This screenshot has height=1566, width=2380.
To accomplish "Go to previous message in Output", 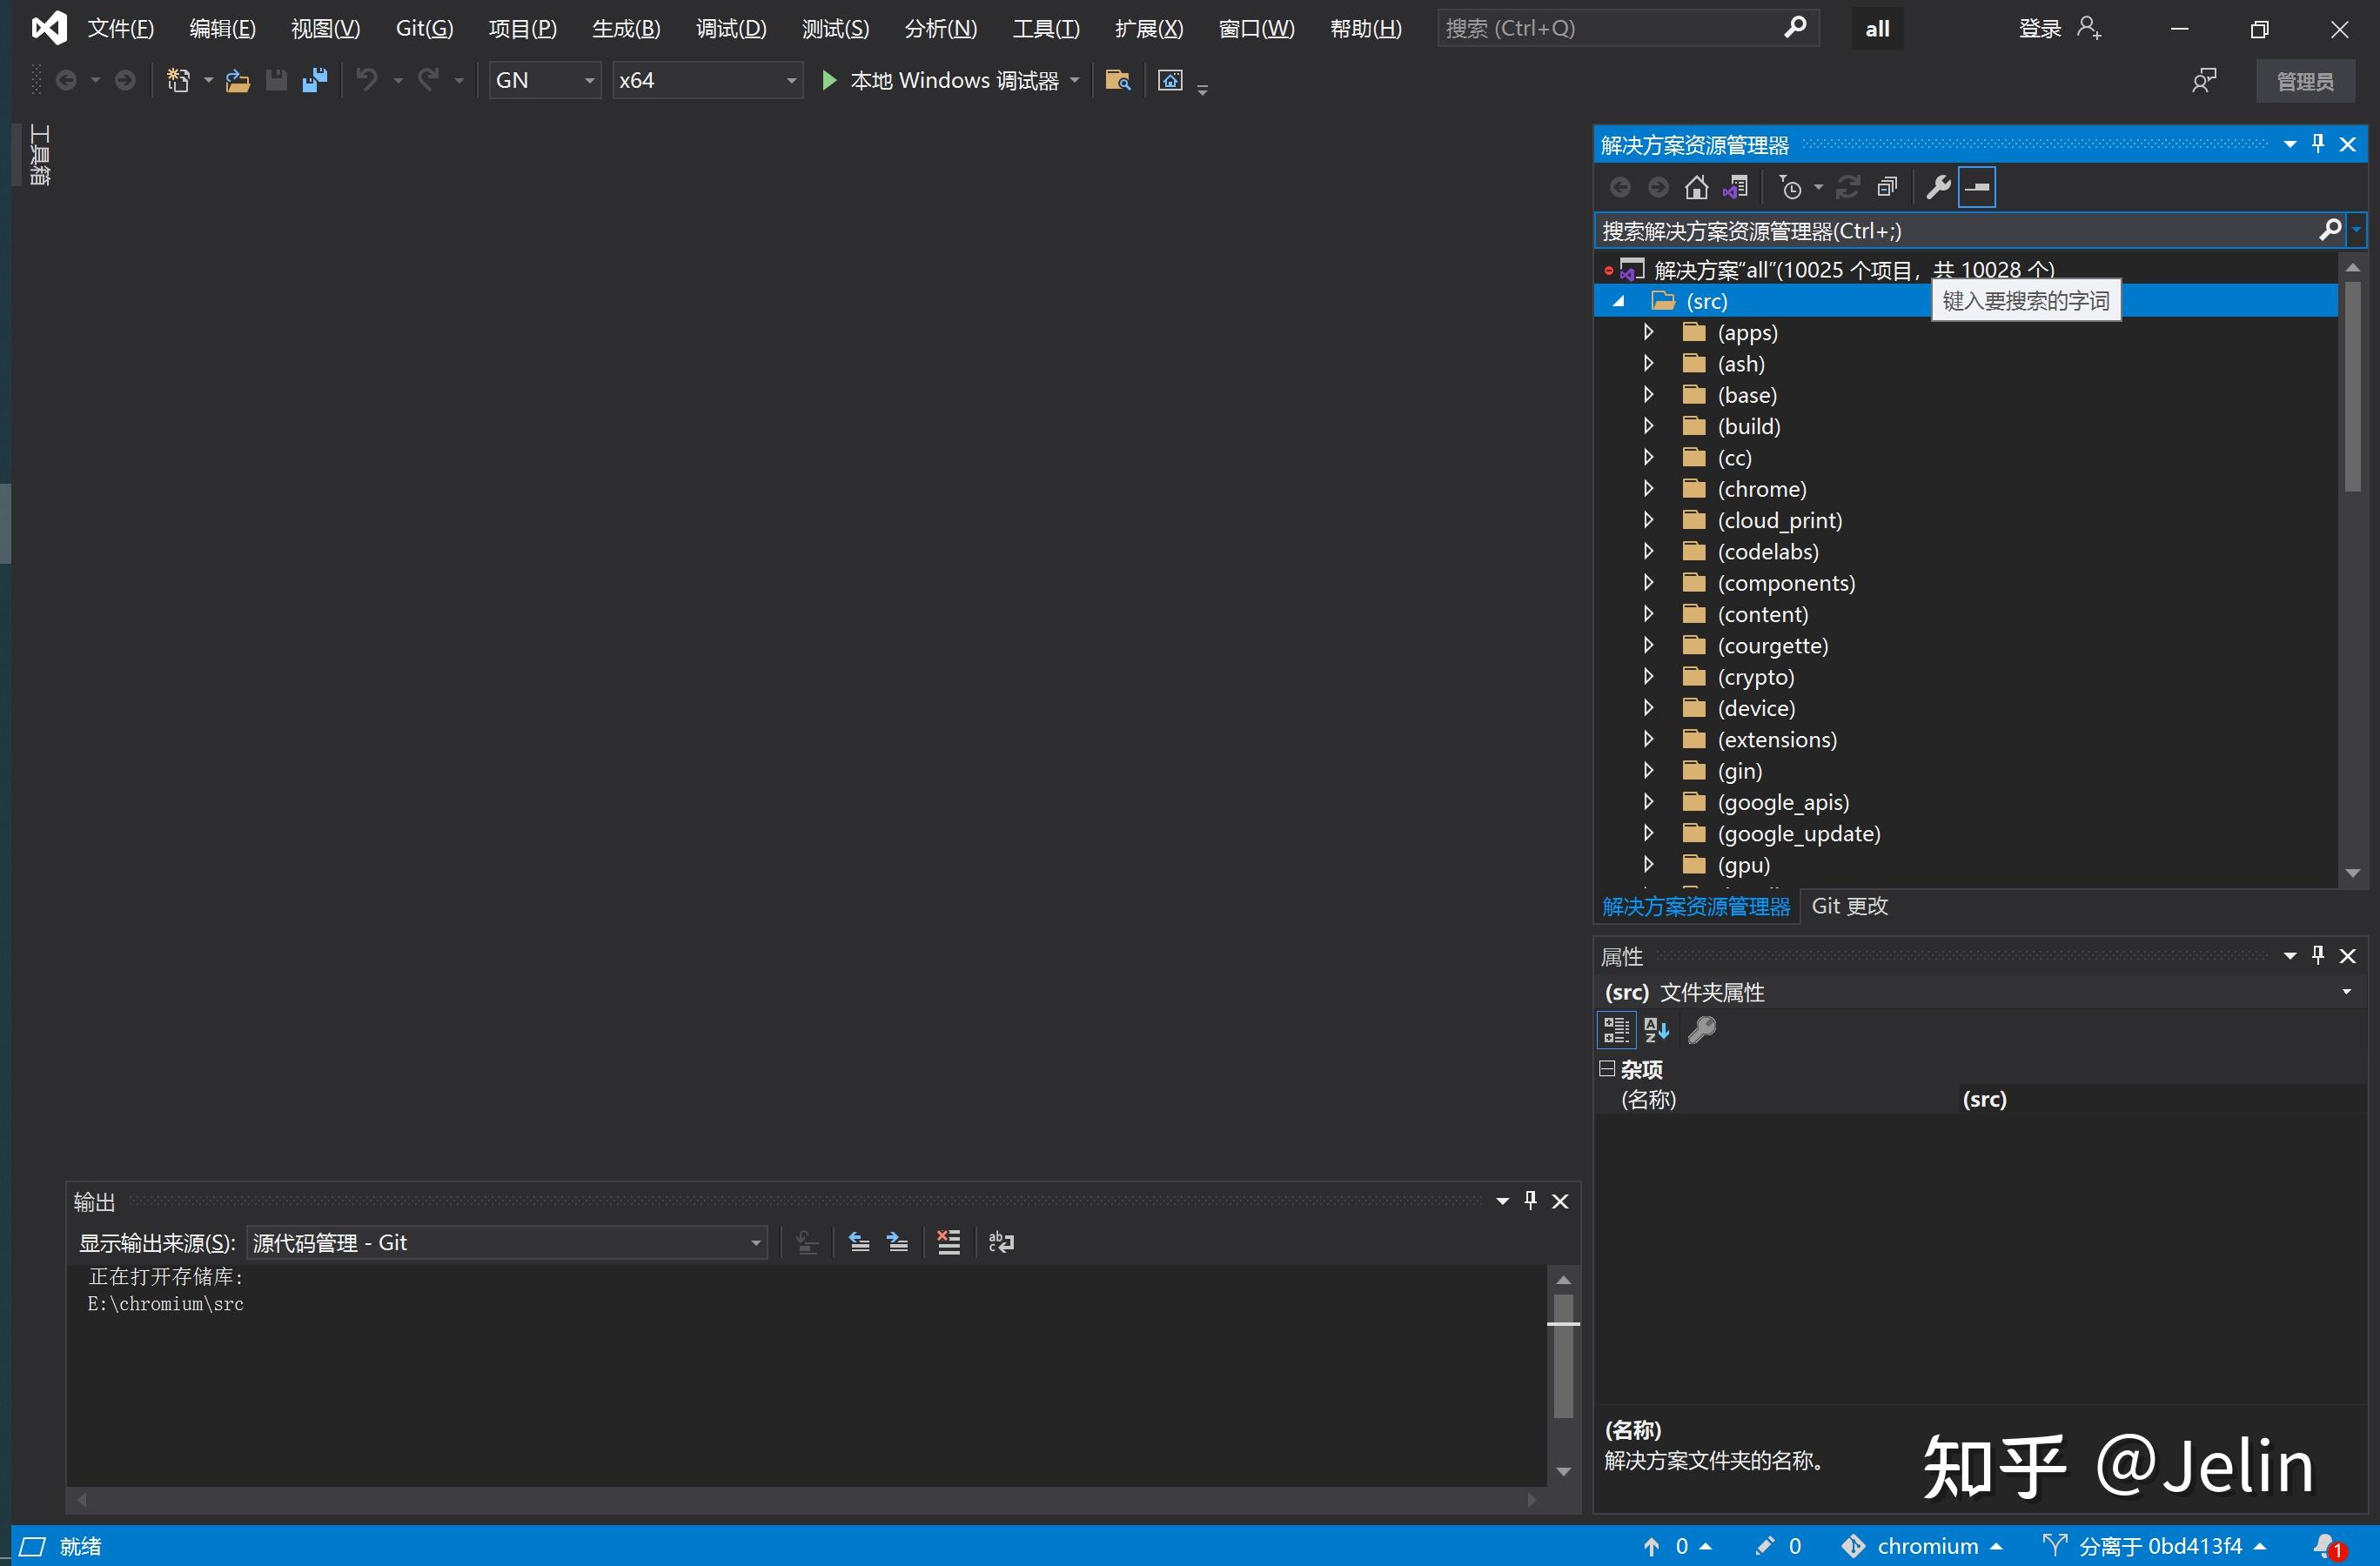I will (859, 1242).
